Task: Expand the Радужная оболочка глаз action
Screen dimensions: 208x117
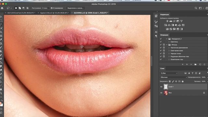Action: click(169, 57)
